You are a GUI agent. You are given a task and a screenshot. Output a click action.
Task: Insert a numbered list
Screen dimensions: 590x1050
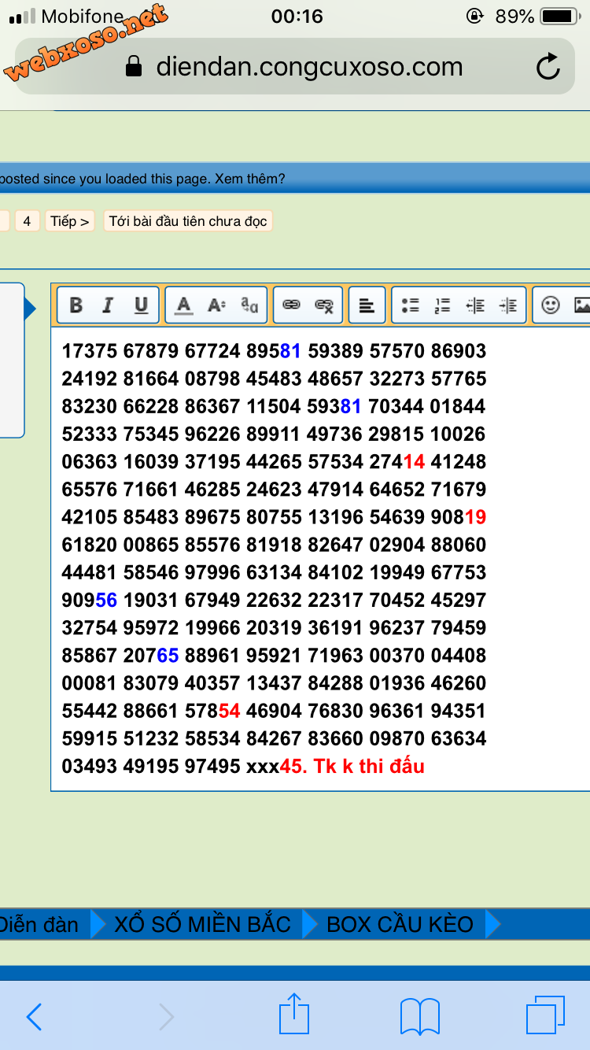pos(442,305)
